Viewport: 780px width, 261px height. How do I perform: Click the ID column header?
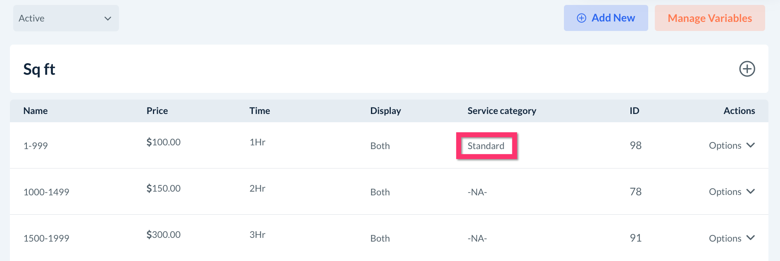(x=634, y=111)
